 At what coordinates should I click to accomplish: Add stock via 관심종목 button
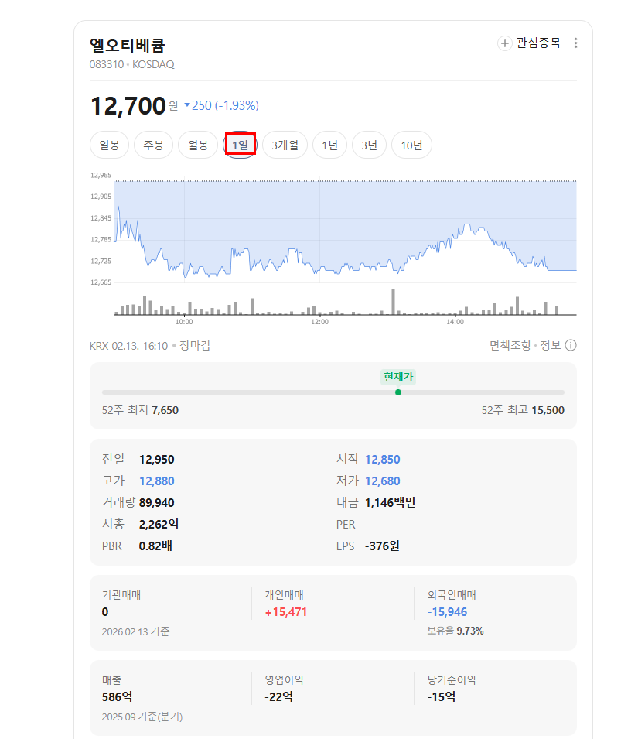click(530, 43)
